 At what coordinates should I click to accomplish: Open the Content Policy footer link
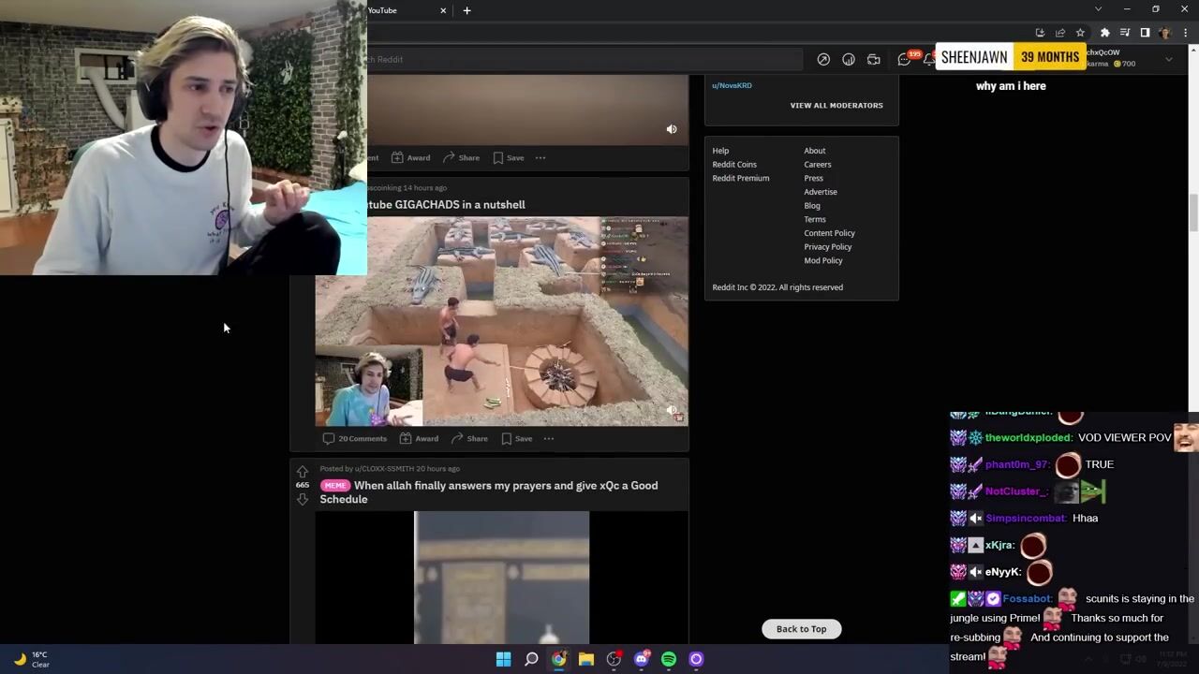[x=830, y=233]
